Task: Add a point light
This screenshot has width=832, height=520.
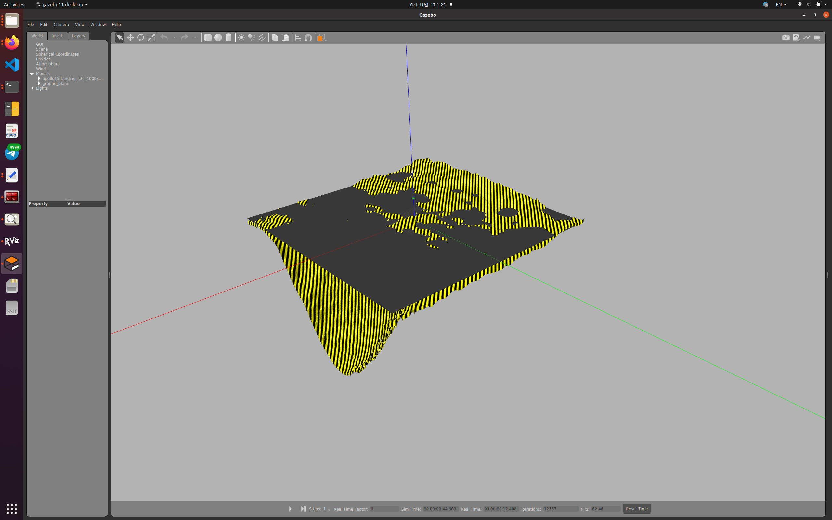Action: point(241,37)
